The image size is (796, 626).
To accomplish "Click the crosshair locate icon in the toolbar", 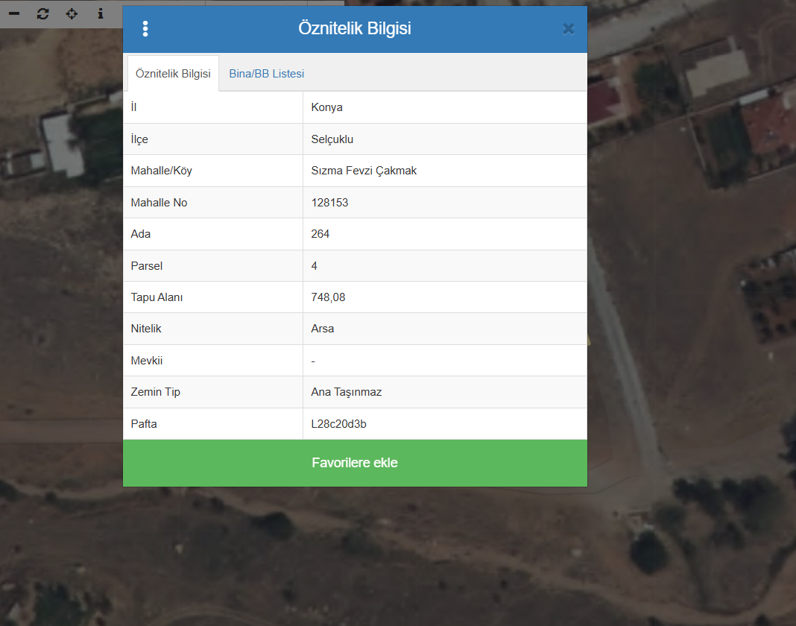I will pyautogui.click(x=72, y=13).
